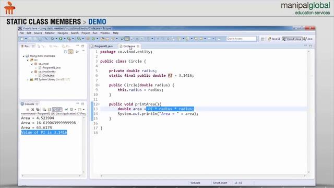Click the New Java Class green icon

click(93, 39)
